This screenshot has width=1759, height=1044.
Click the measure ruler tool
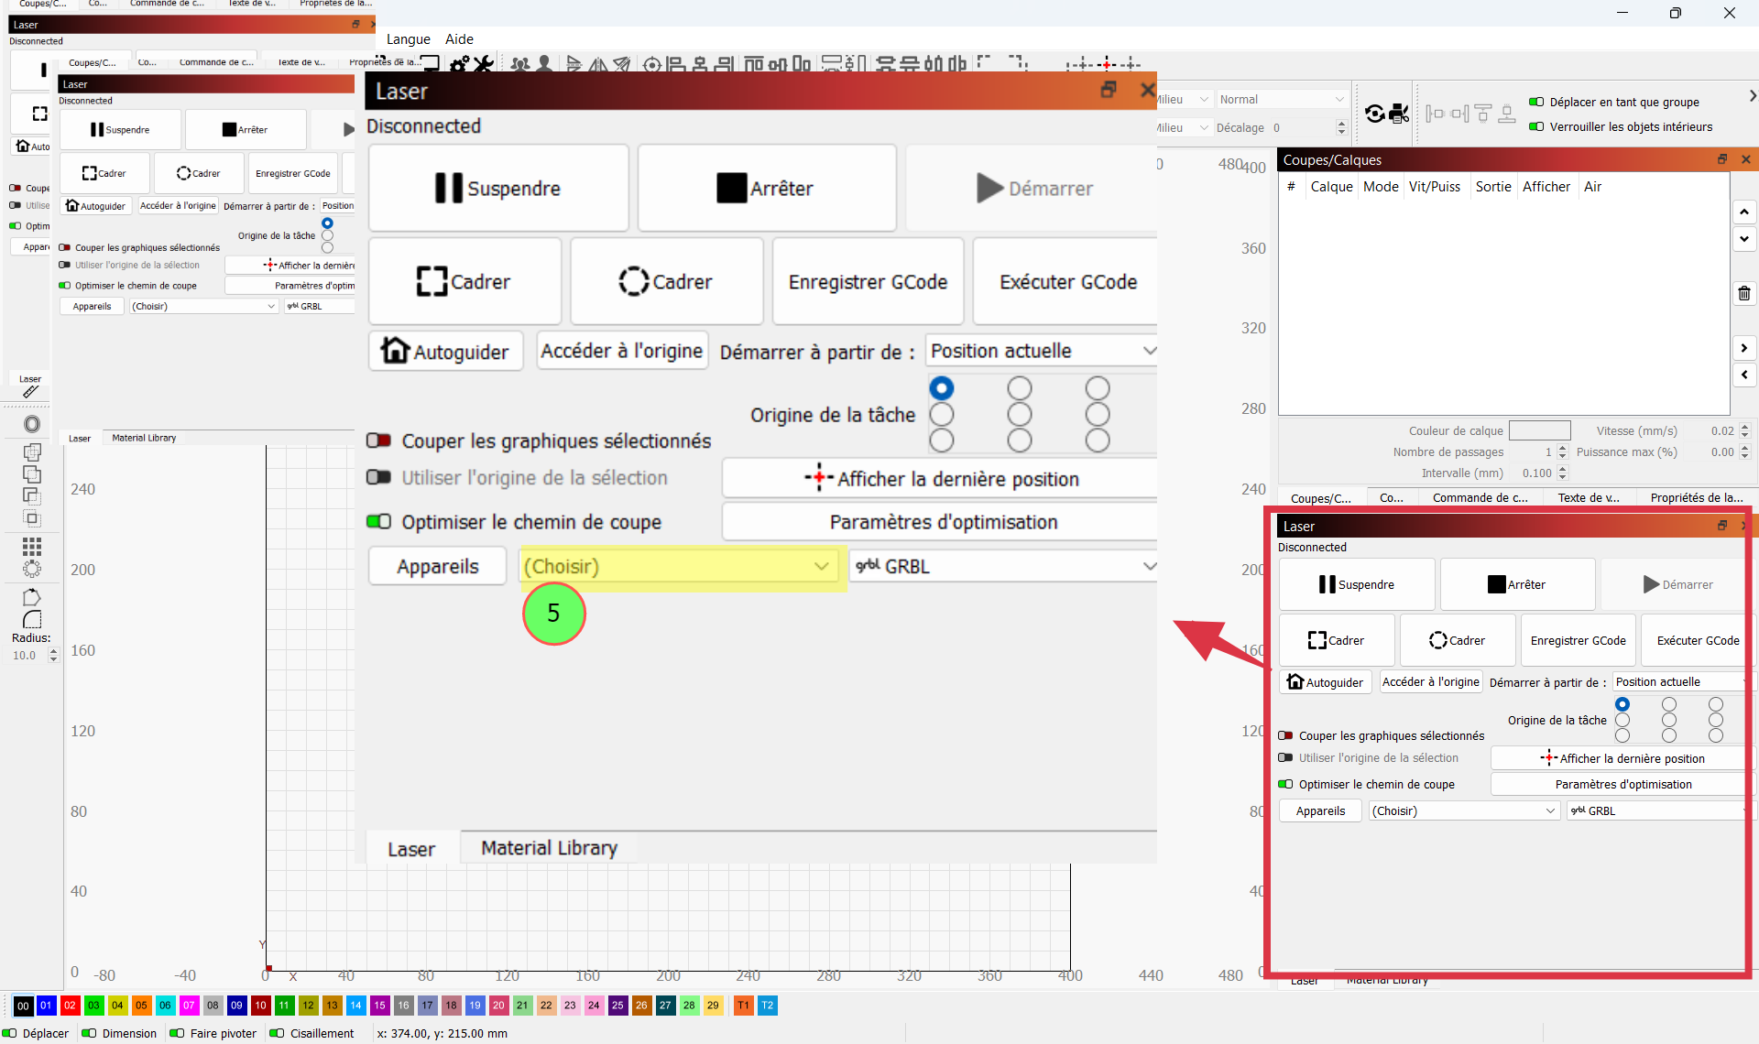(31, 392)
